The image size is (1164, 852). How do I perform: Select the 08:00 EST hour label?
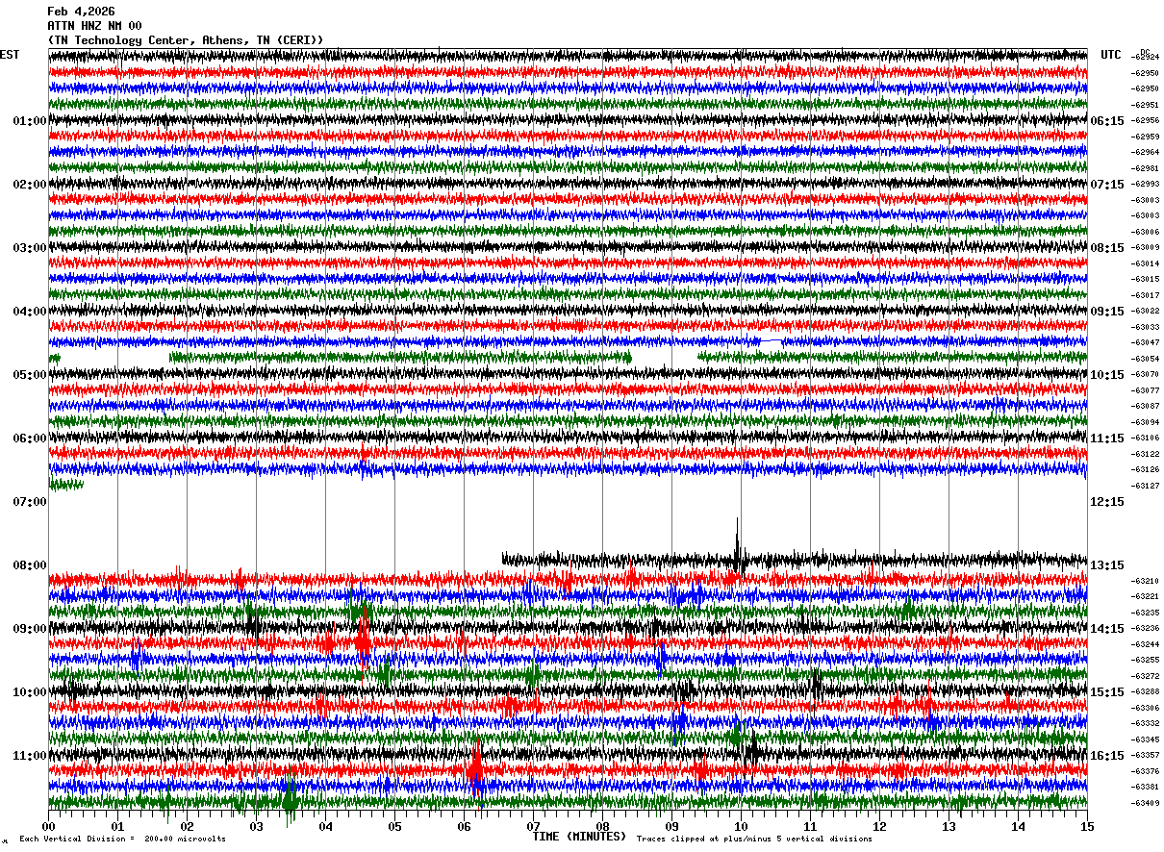(x=30, y=565)
